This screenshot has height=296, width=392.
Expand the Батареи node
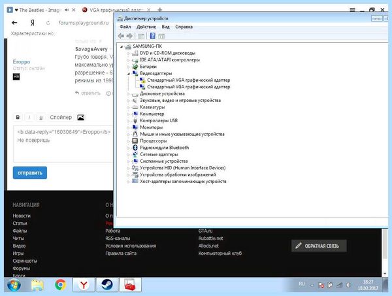pos(129,67)
